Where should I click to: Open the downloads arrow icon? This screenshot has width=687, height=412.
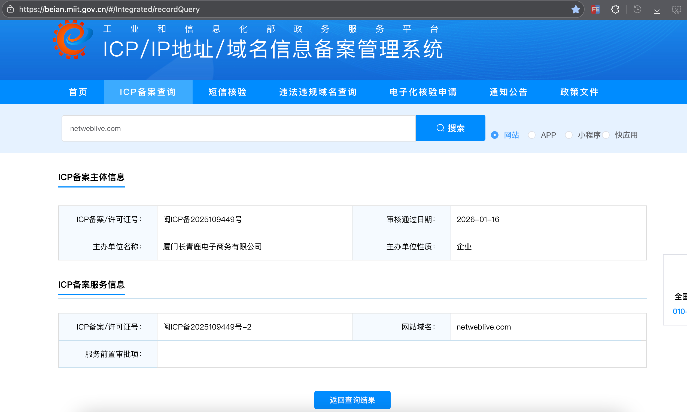pos(657,10)
